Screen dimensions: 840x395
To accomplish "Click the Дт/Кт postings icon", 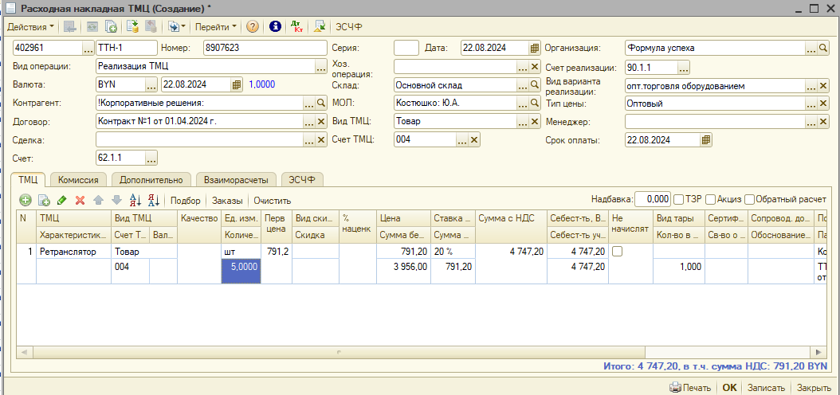I will pos(297,26).
